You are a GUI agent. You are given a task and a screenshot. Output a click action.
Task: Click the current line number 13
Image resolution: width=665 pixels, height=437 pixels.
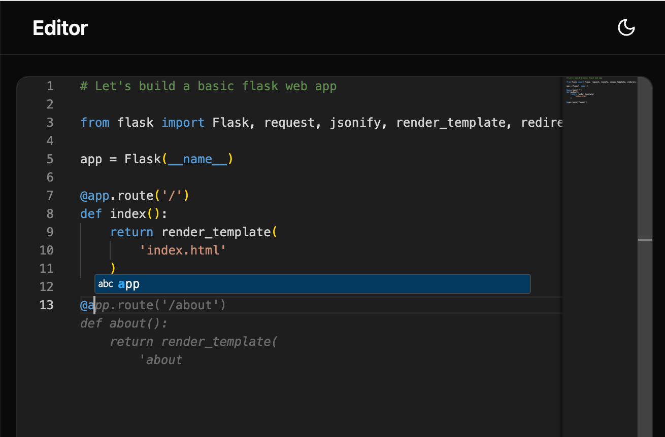tap(46, 305)
